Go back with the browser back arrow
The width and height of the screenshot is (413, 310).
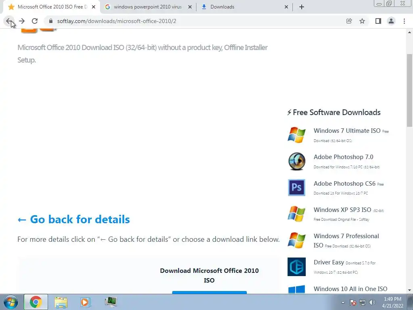pyautogui.click(x=9, y=21)
